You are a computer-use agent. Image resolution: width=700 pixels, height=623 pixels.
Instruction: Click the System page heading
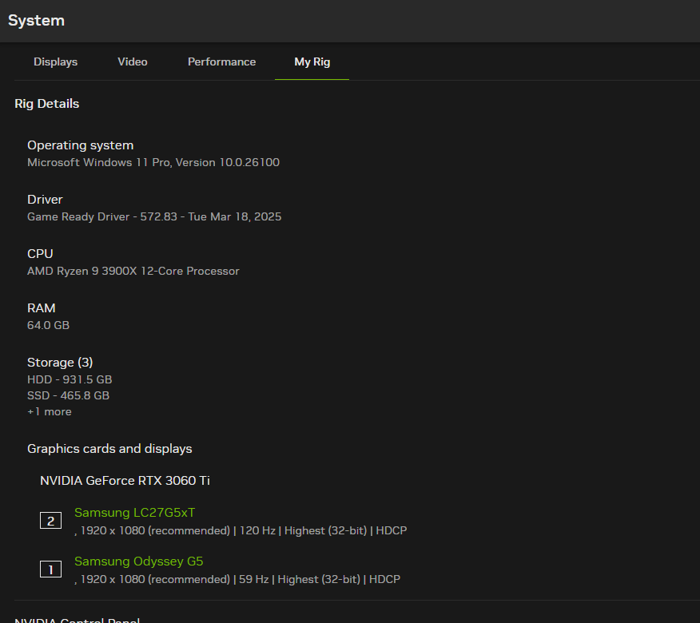point(36,21)
